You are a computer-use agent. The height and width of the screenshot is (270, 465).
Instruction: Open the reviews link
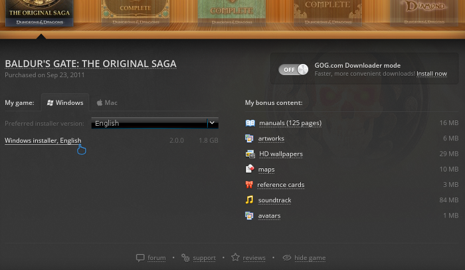click(254, 258)
